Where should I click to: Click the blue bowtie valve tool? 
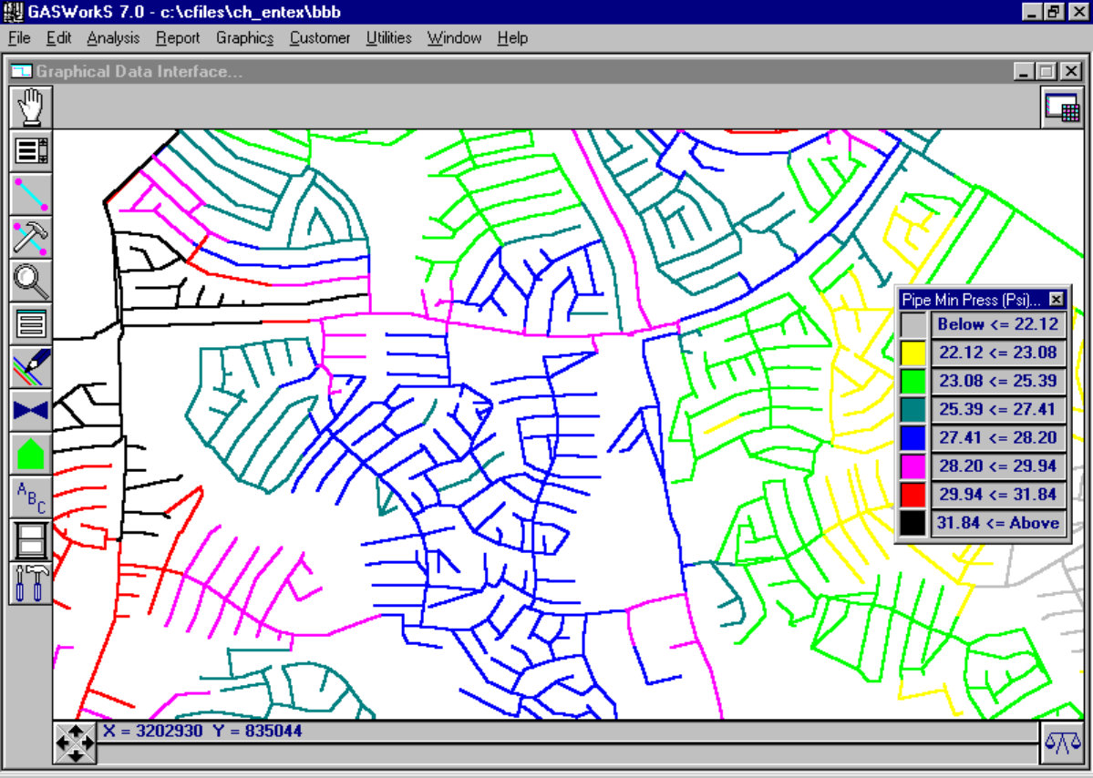pyautogui.click(x=31, y=410)
